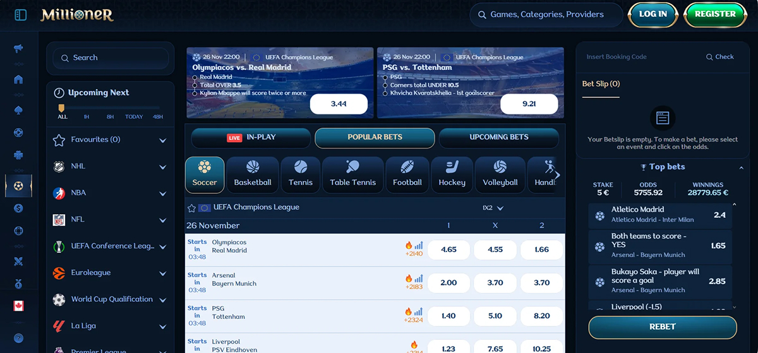The height and width of the screenshot is (353, 758).
Task: Set the Upcoming Next filter to 1H
Action: tap(87, 117)
